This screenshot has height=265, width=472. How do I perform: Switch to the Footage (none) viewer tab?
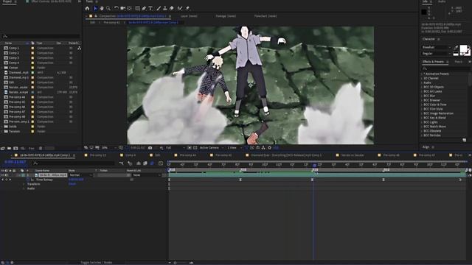[x=226, y=16]
